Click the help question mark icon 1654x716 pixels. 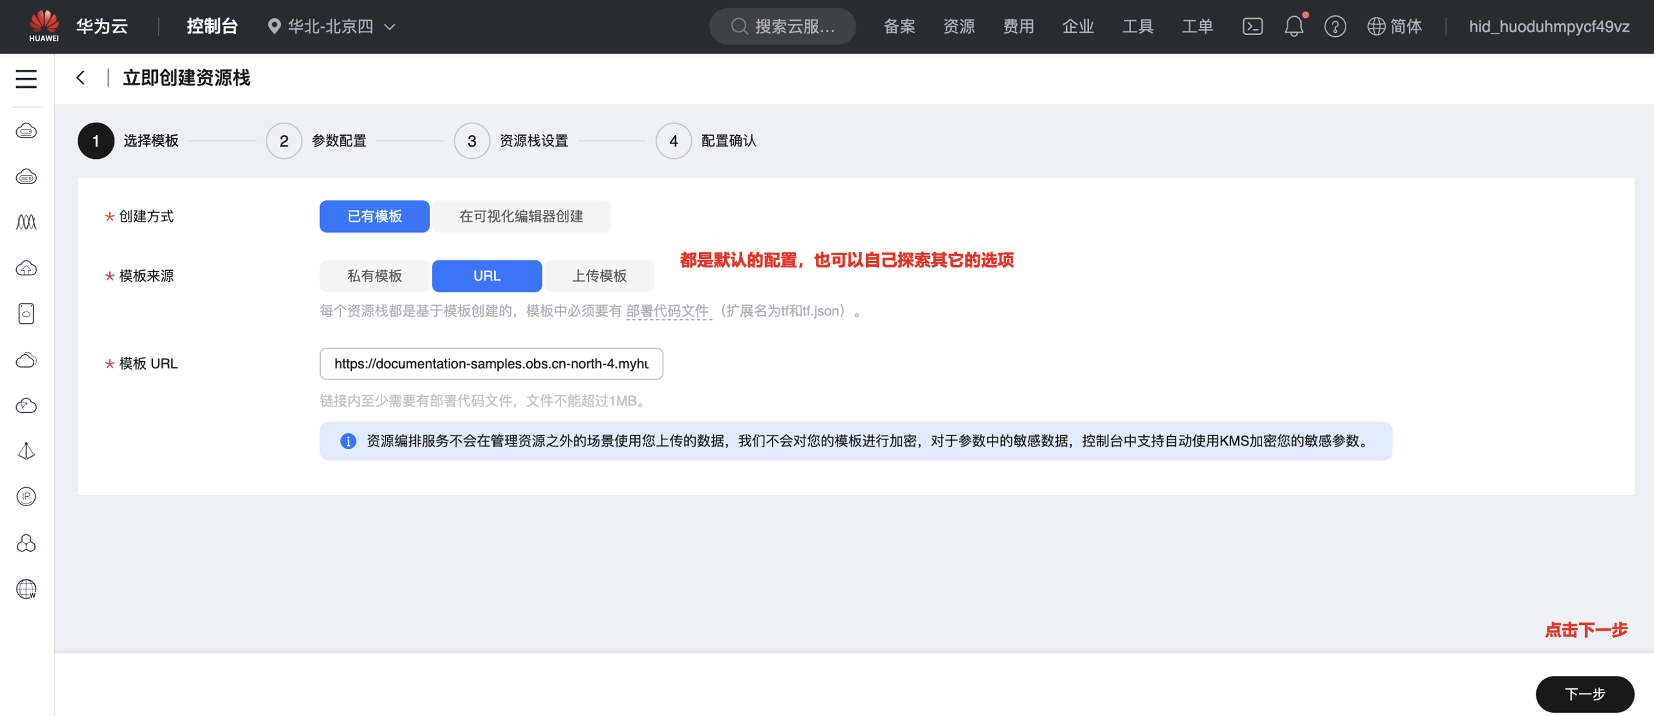point(1335,26)
